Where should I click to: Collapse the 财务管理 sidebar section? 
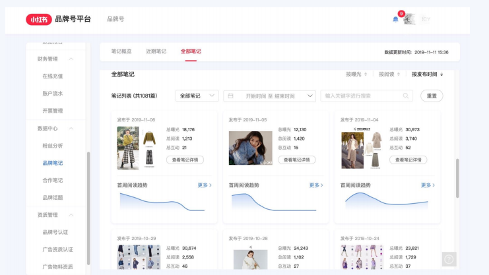(x=71, y=59)
